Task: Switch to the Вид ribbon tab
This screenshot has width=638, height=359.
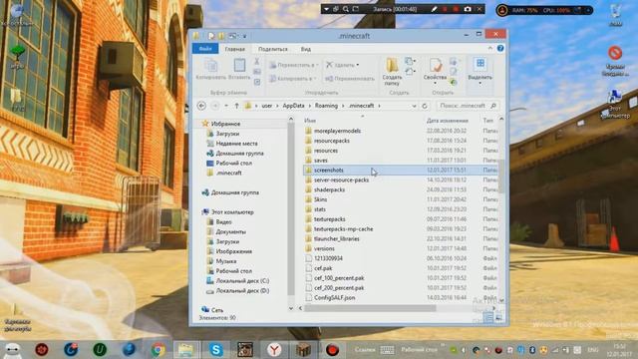Action: point(306,49)
